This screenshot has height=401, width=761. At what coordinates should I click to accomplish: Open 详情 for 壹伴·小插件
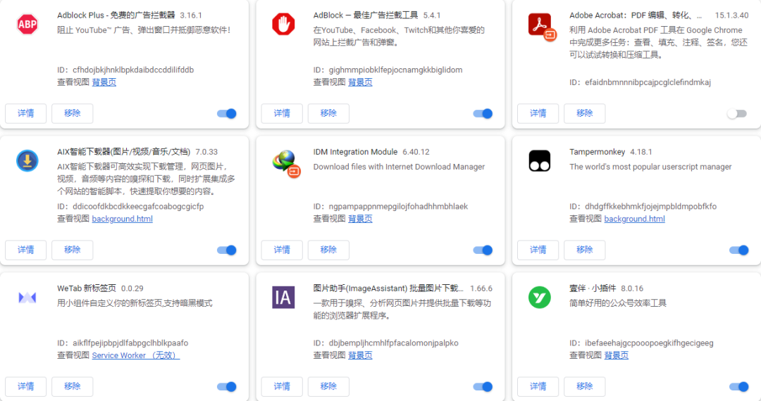(x=538, y=386)
